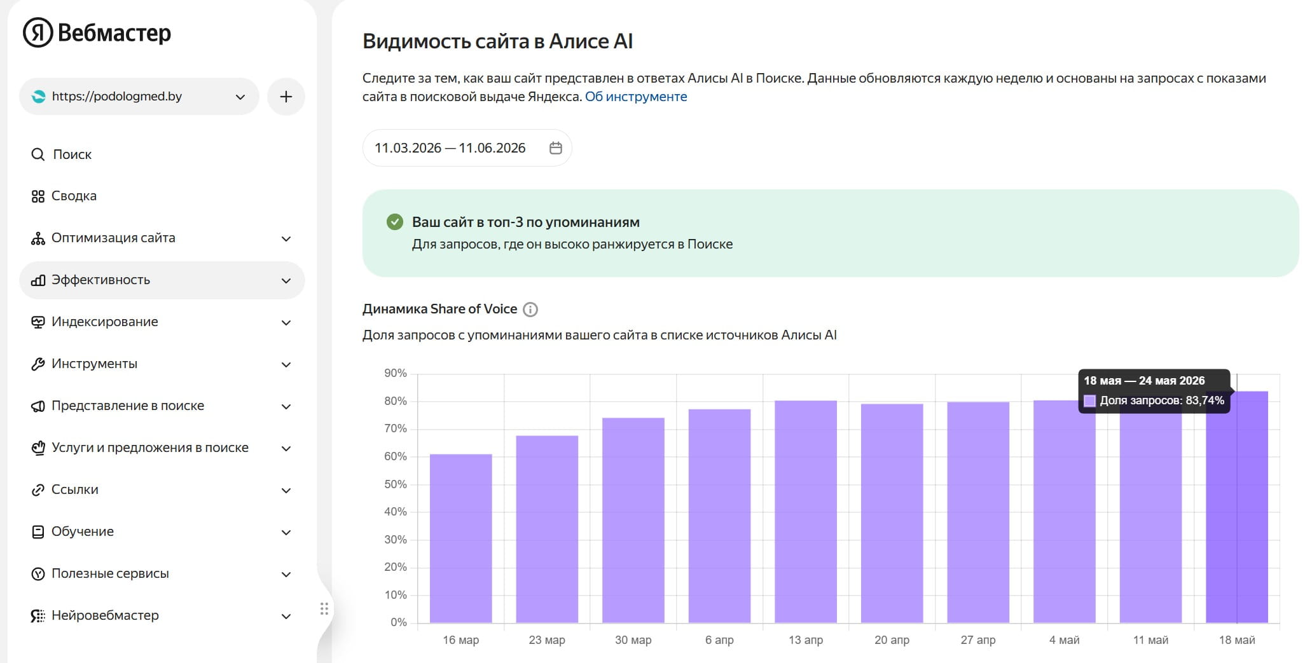Click the https://podologmed.by site address

[117, 97]
